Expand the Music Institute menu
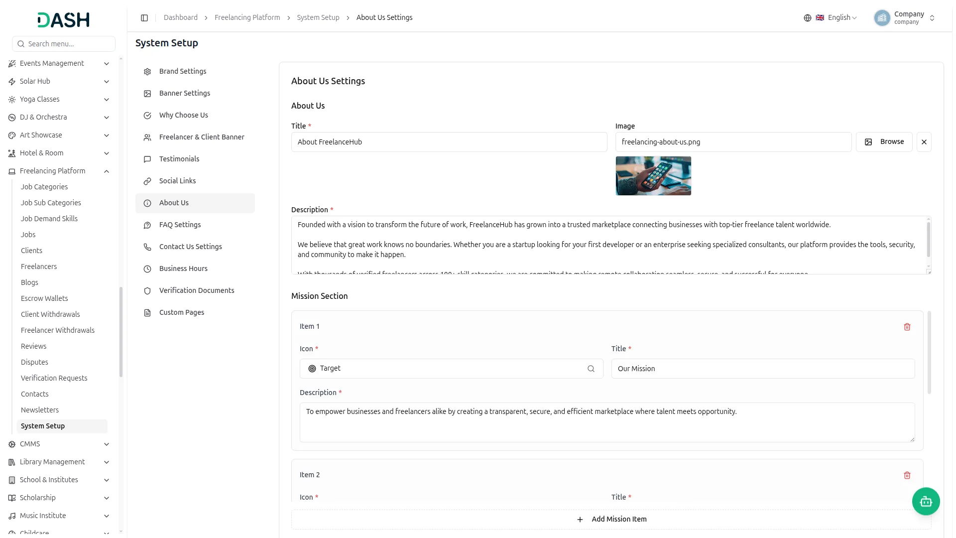The width and height of the screenshot is (956, 538). tap(106, 516)
